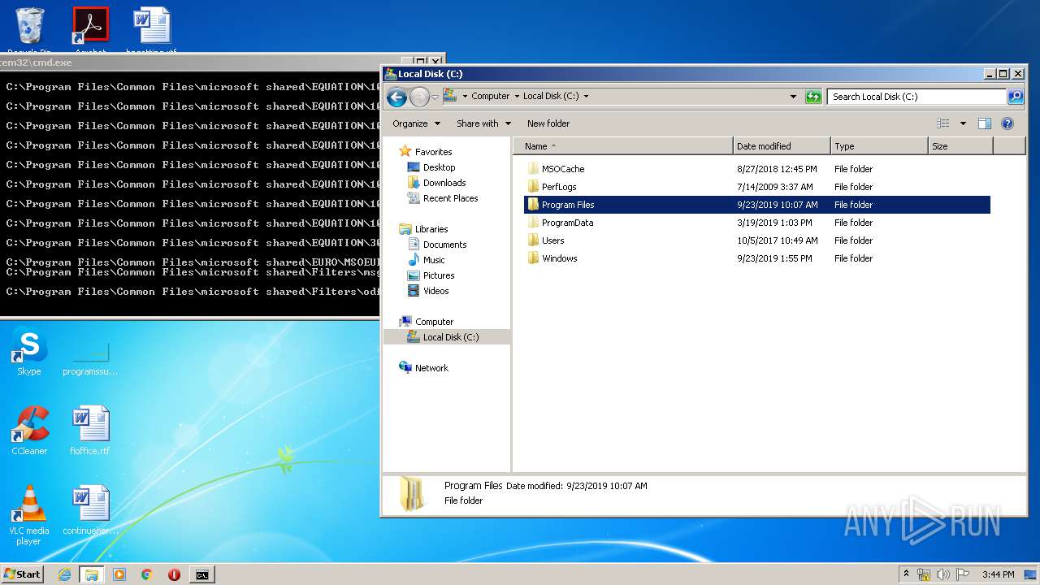
Task: Select the Program Files folder icon
Action: [533, 205]
